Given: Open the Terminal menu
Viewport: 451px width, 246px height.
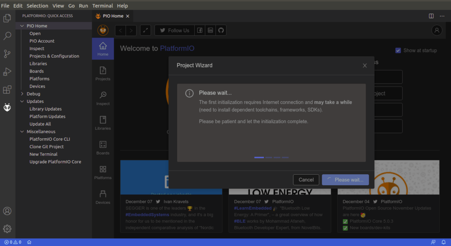Looking at the screenshot, I should point(102,6).
